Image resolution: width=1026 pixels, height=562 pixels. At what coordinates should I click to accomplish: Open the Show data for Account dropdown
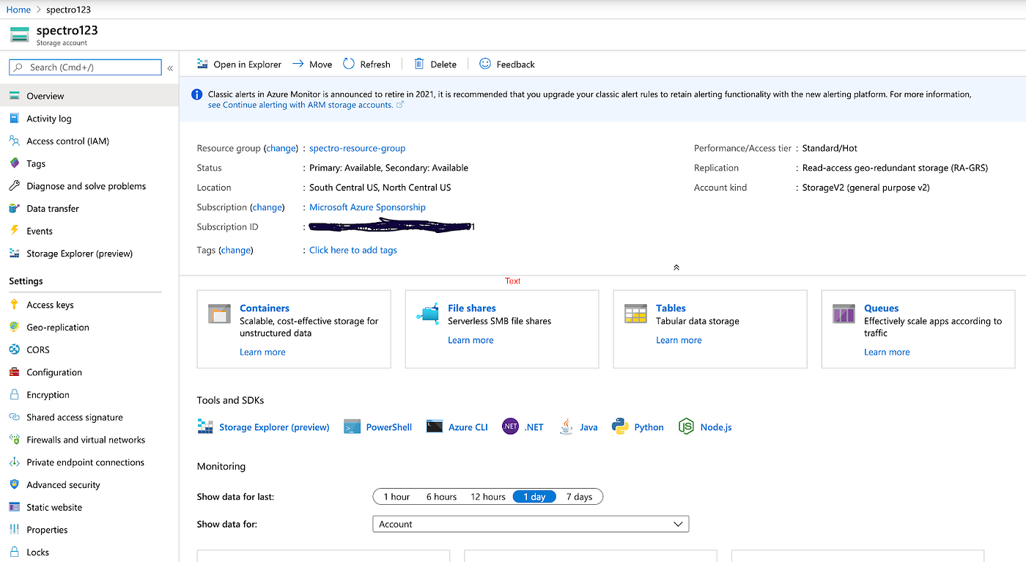[x=531, y=524]
